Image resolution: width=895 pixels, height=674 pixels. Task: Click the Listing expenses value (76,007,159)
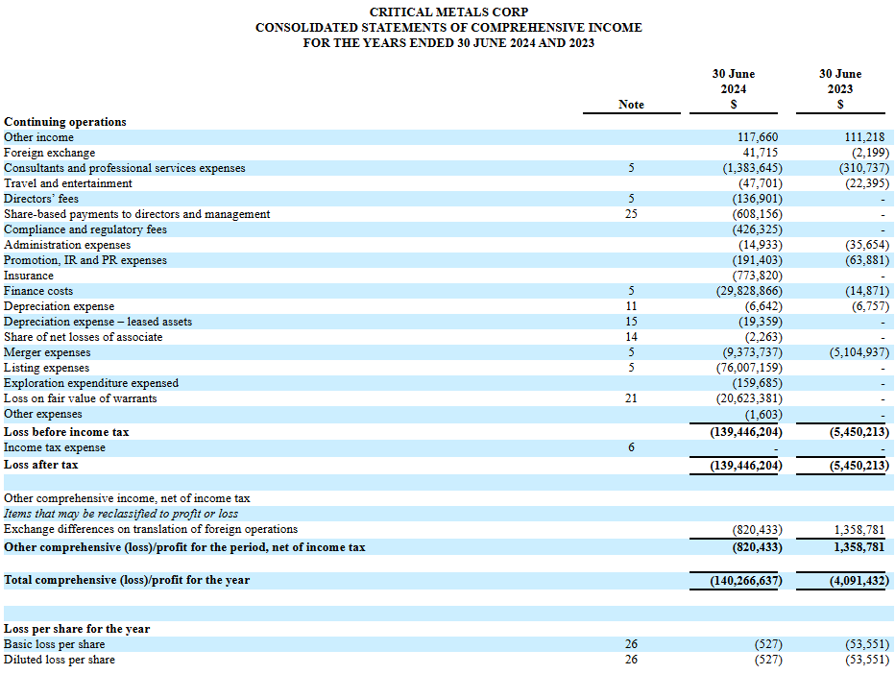tap(749, 368)
